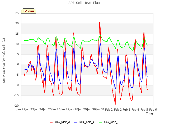Toggle the sp1_SHF_2 legend label
Viewport: 169px width, 127px height.
pos(62,122)
